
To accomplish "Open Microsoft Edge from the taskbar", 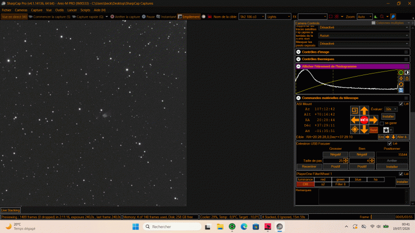I will (x=244, y=227).
